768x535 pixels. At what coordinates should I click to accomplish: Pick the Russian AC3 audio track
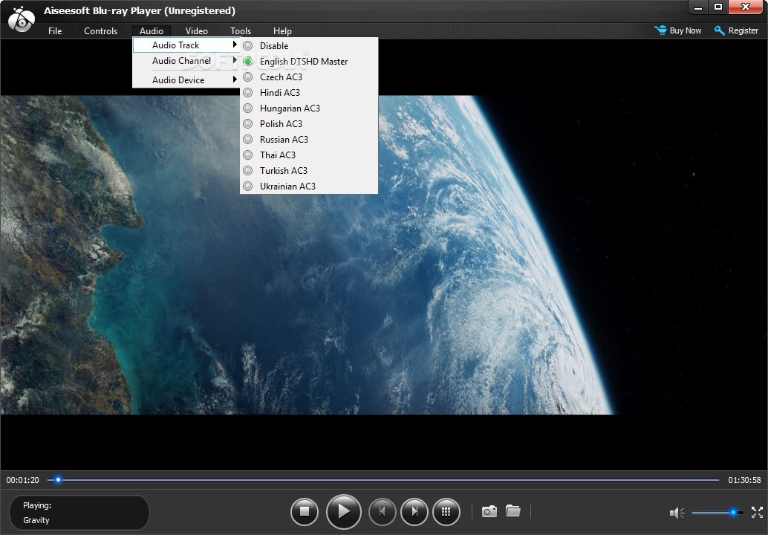click(309, 140)
